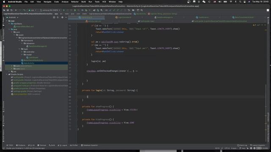Open the samsung SM device selector dropdown
This screenshot has height=152, width=271.
pyautogui.click(x=50, y=10)
